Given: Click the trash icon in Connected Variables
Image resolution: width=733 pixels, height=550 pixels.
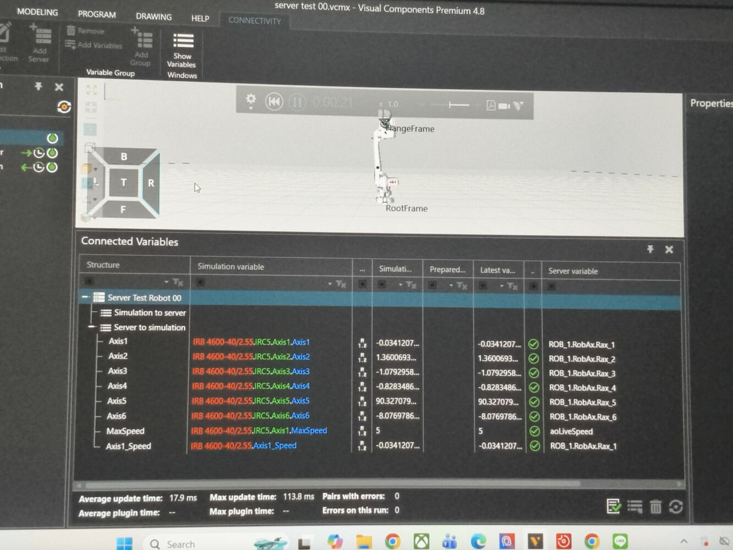Looking at the screenshot, I should [655, 506].
